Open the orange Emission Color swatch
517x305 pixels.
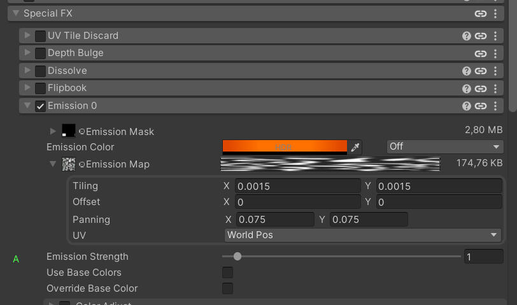[x=285, y=146]
